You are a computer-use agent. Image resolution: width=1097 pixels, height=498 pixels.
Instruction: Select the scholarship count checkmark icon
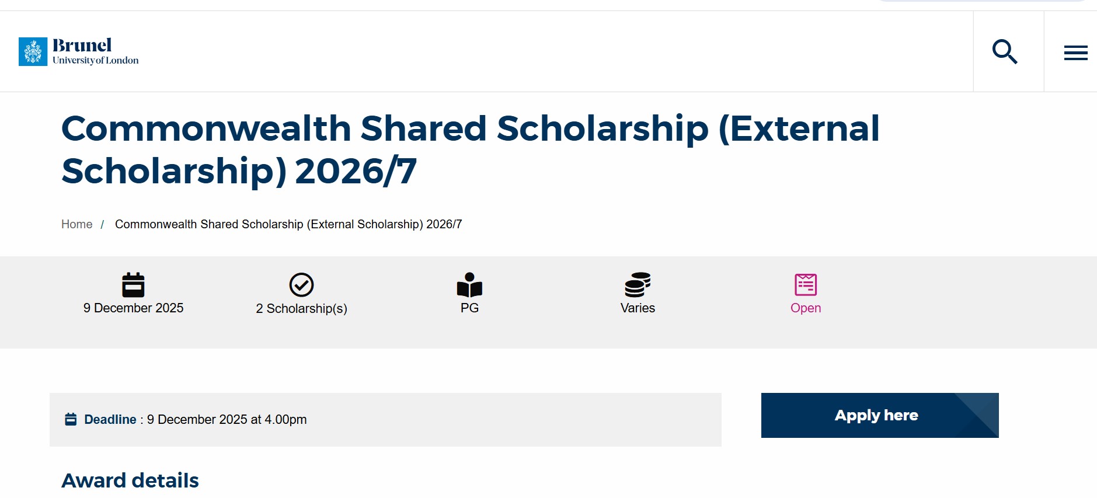pyautogui.click(x=301, y=284)
